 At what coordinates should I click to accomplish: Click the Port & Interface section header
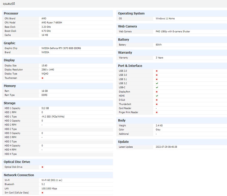[x=130, y=66]
